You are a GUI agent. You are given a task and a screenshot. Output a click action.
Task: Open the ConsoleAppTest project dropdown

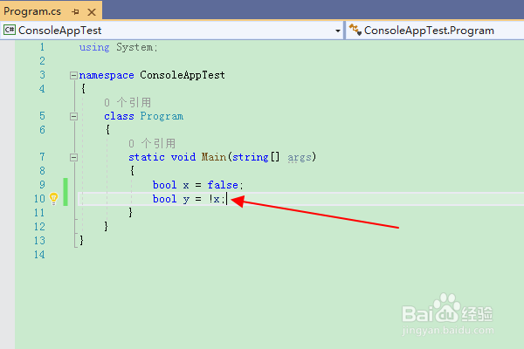338,31
